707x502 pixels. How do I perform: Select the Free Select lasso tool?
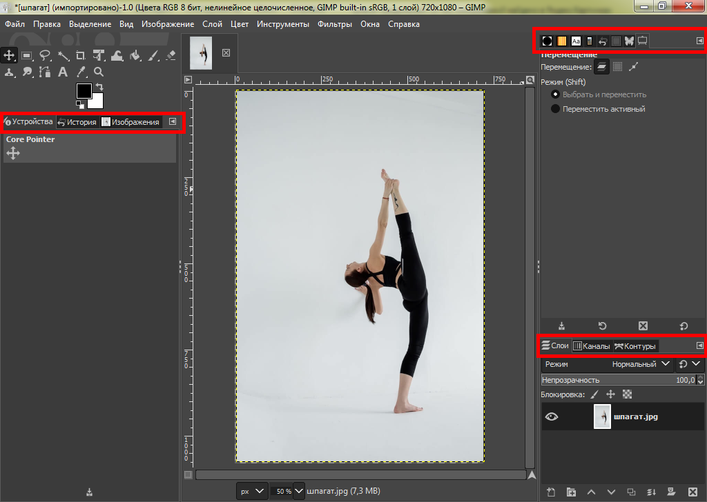[46, 56]
